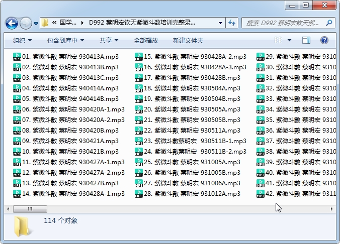Open the recent pages dropdown arrow
The width and height of the screenshot is (340, 244).
pos(36,23)
